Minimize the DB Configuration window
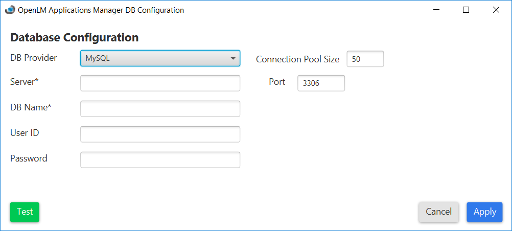The height and width of the screenshot is (231, 512). pyautogui.click(x=436, y=10)
